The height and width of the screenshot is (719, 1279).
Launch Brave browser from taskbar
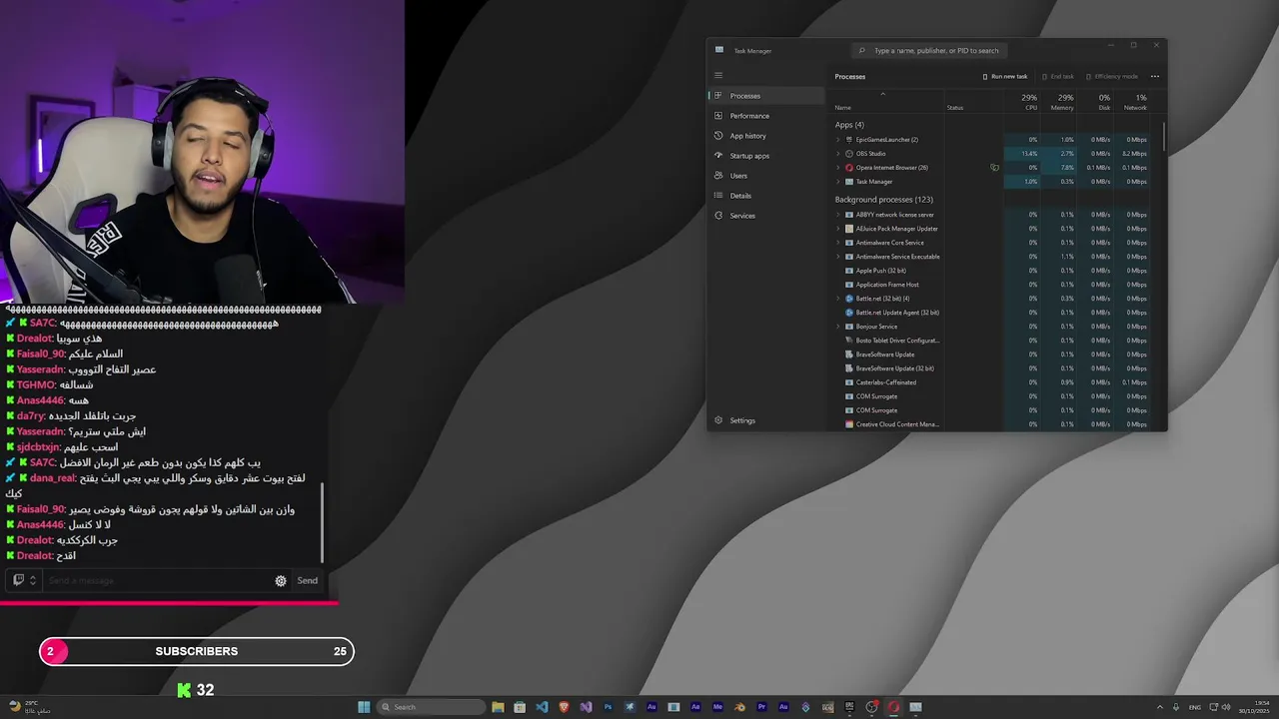click(564, 707)
